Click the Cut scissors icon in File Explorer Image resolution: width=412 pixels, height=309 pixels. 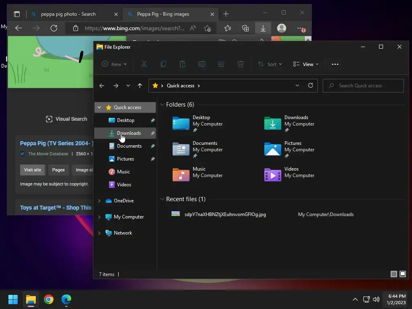click(144, 64)
